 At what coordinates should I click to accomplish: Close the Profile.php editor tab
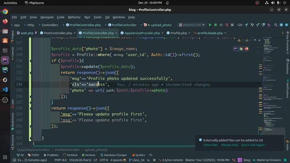pos(189,33)
